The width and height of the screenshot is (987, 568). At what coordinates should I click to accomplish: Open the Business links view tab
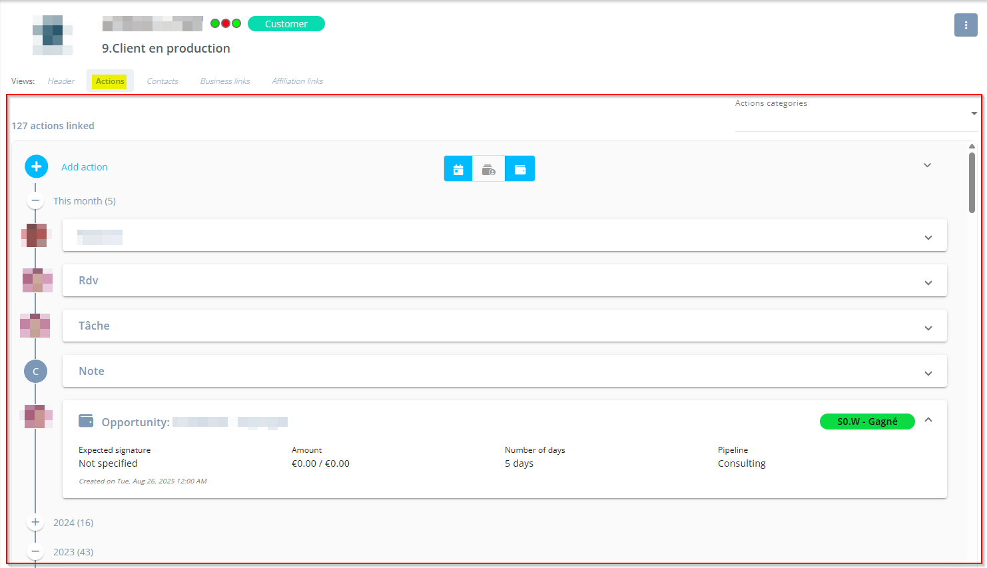(x=225, y=81)
